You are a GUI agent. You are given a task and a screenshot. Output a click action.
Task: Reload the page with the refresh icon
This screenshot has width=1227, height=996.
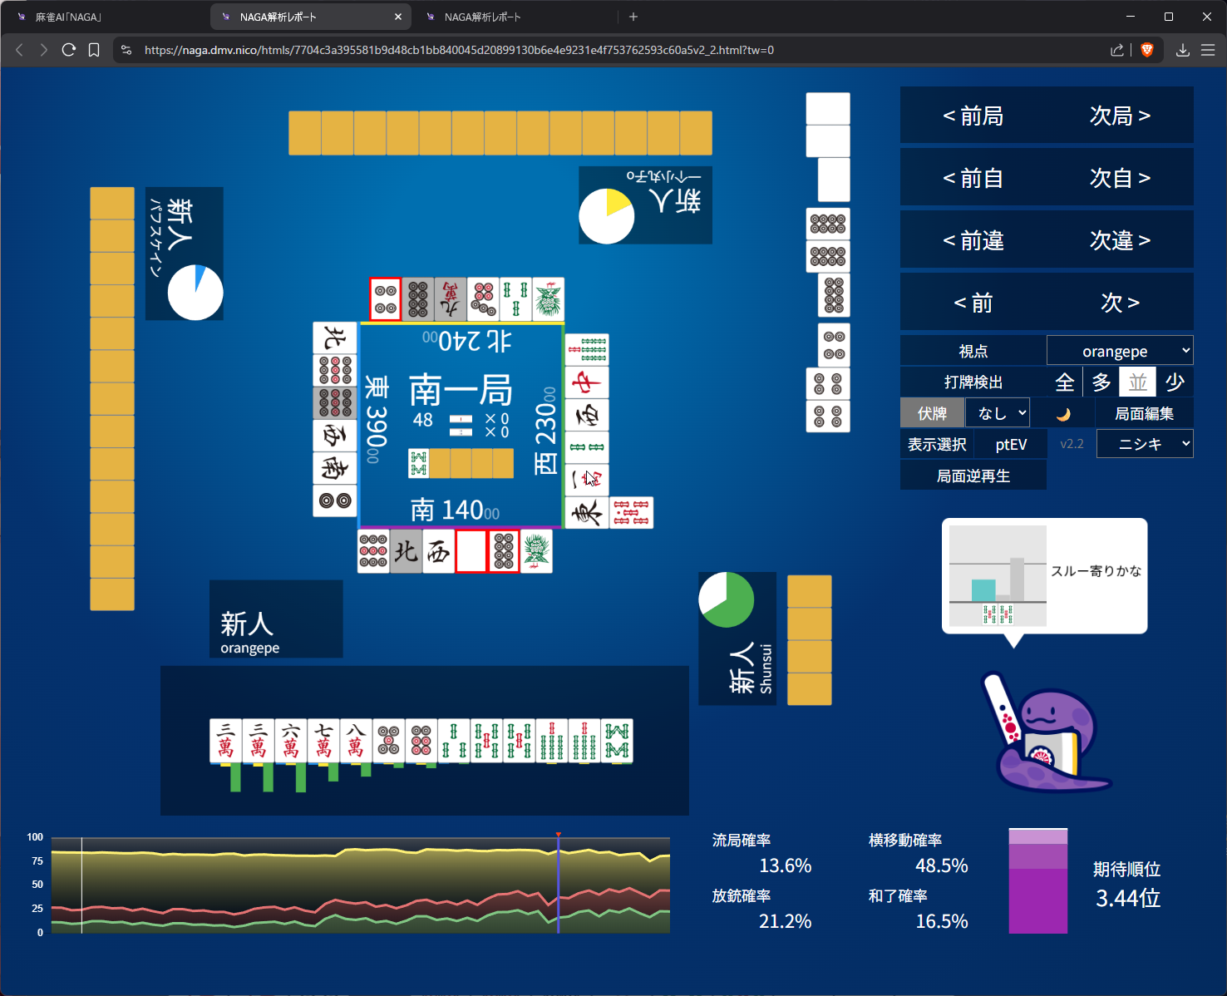(69, 50)
